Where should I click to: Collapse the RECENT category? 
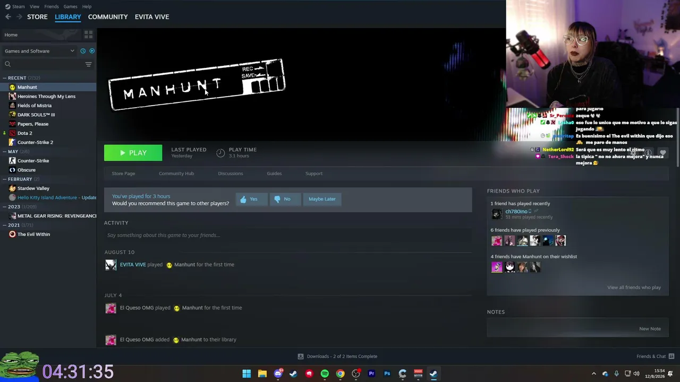pos(5,78)
